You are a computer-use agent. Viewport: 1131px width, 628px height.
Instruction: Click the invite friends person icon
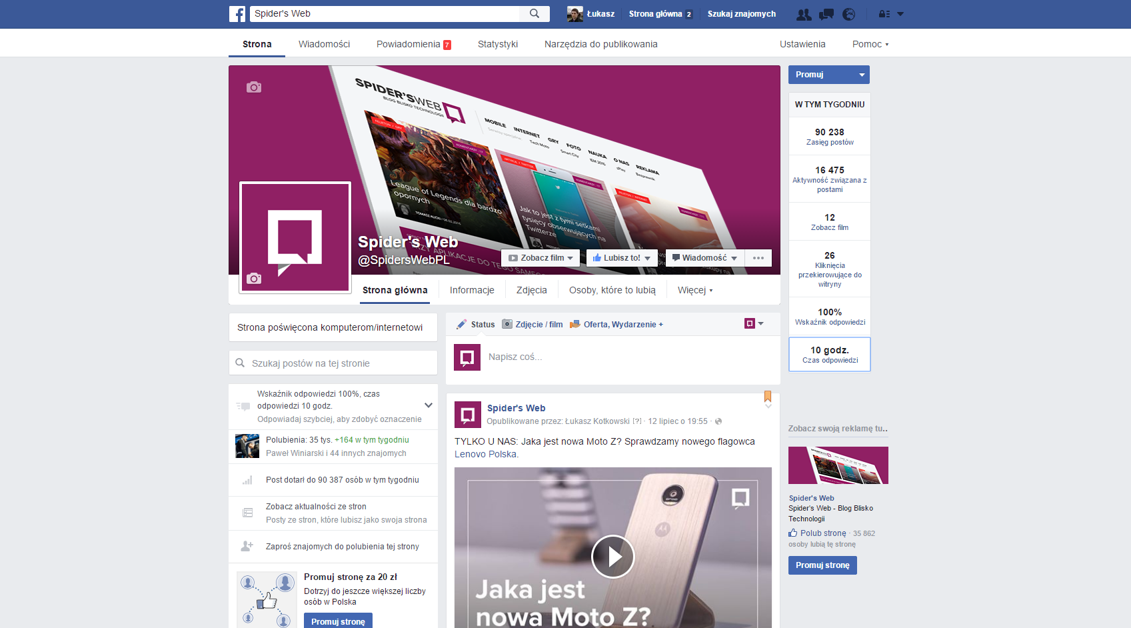247,547
